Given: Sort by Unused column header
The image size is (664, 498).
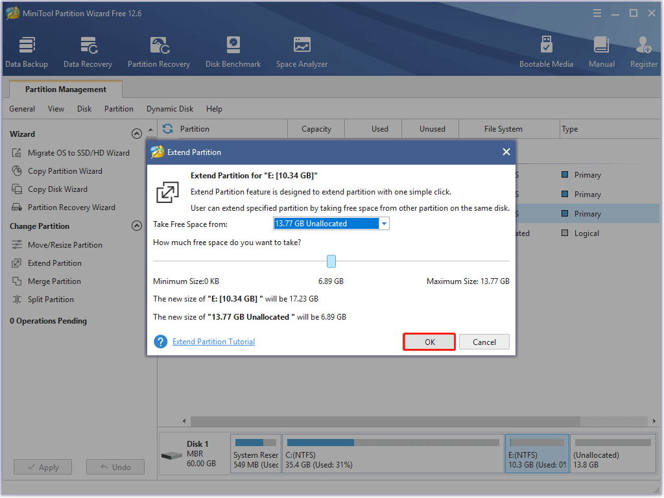Looking at the screenshot, I should [432, 129].
